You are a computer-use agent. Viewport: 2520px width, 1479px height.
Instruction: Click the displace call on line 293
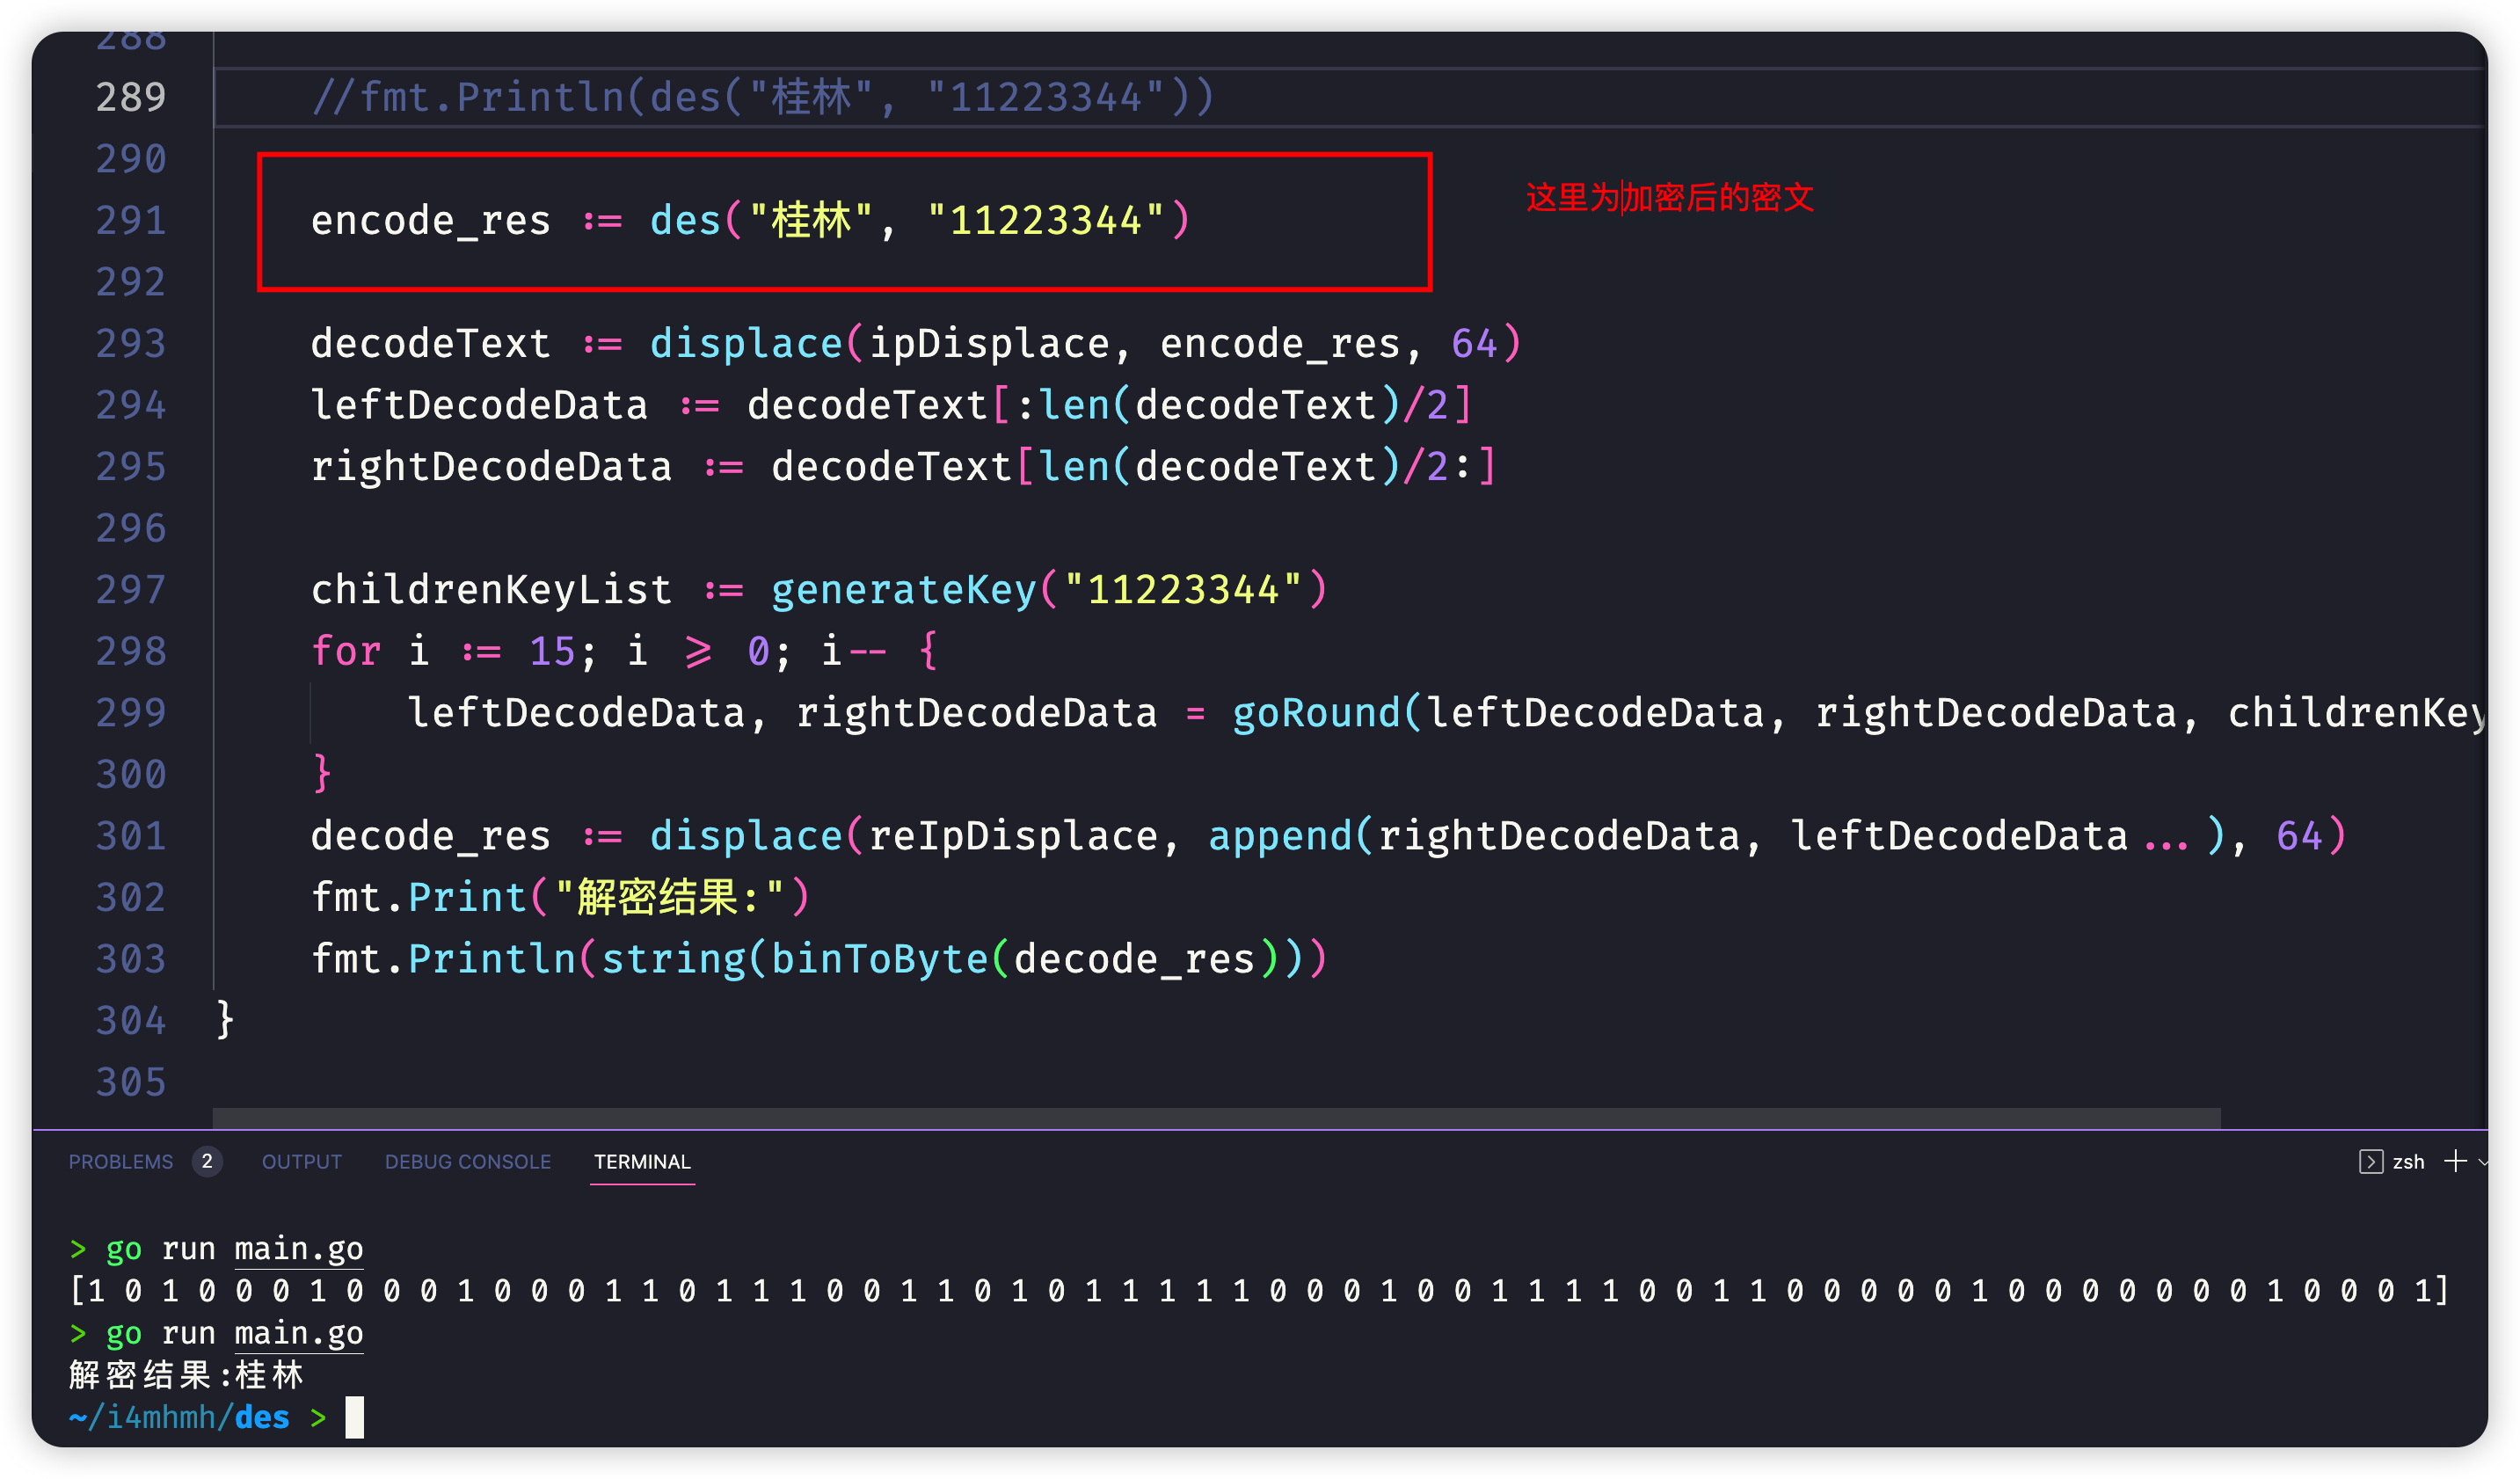[746, 343]
